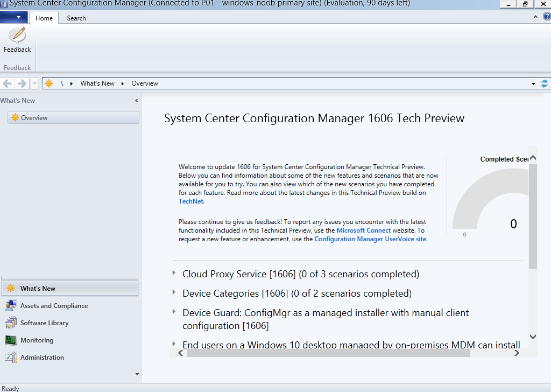Expand Device Categories scenarios
551x392 pixels.
pos(174,292)
